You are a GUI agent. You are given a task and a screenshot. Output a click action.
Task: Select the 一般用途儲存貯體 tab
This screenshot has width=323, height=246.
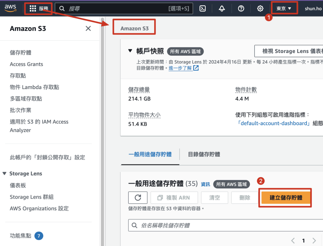pyautogui.click(x=150, y=154)
